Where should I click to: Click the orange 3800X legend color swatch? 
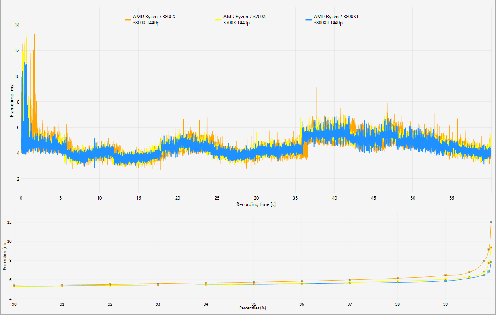click(128, 19)
